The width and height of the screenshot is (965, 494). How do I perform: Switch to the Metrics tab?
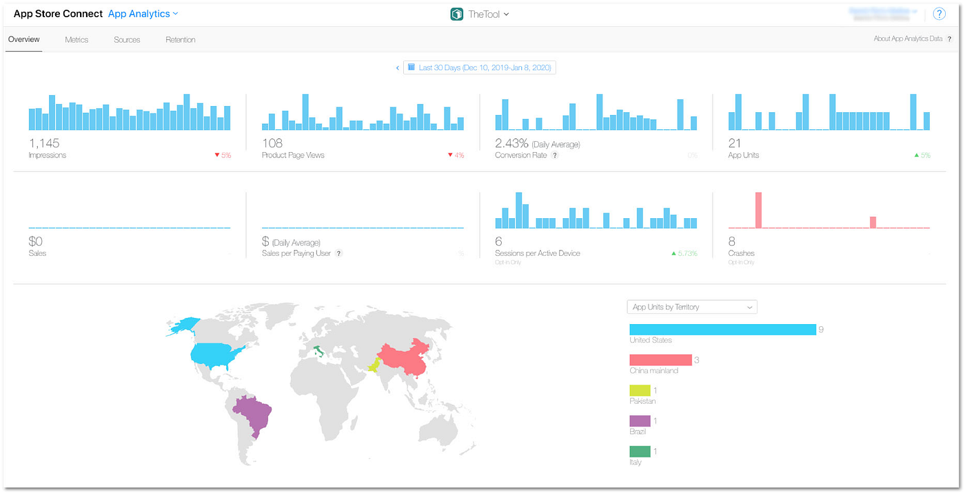coord(77,40)
